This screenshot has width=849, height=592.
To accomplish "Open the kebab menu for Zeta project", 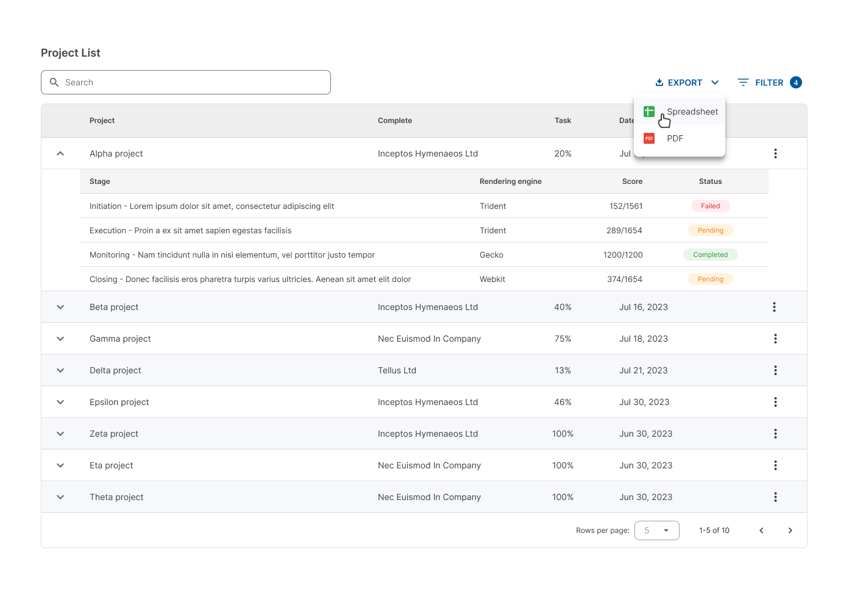I will (x=775, y=433).
